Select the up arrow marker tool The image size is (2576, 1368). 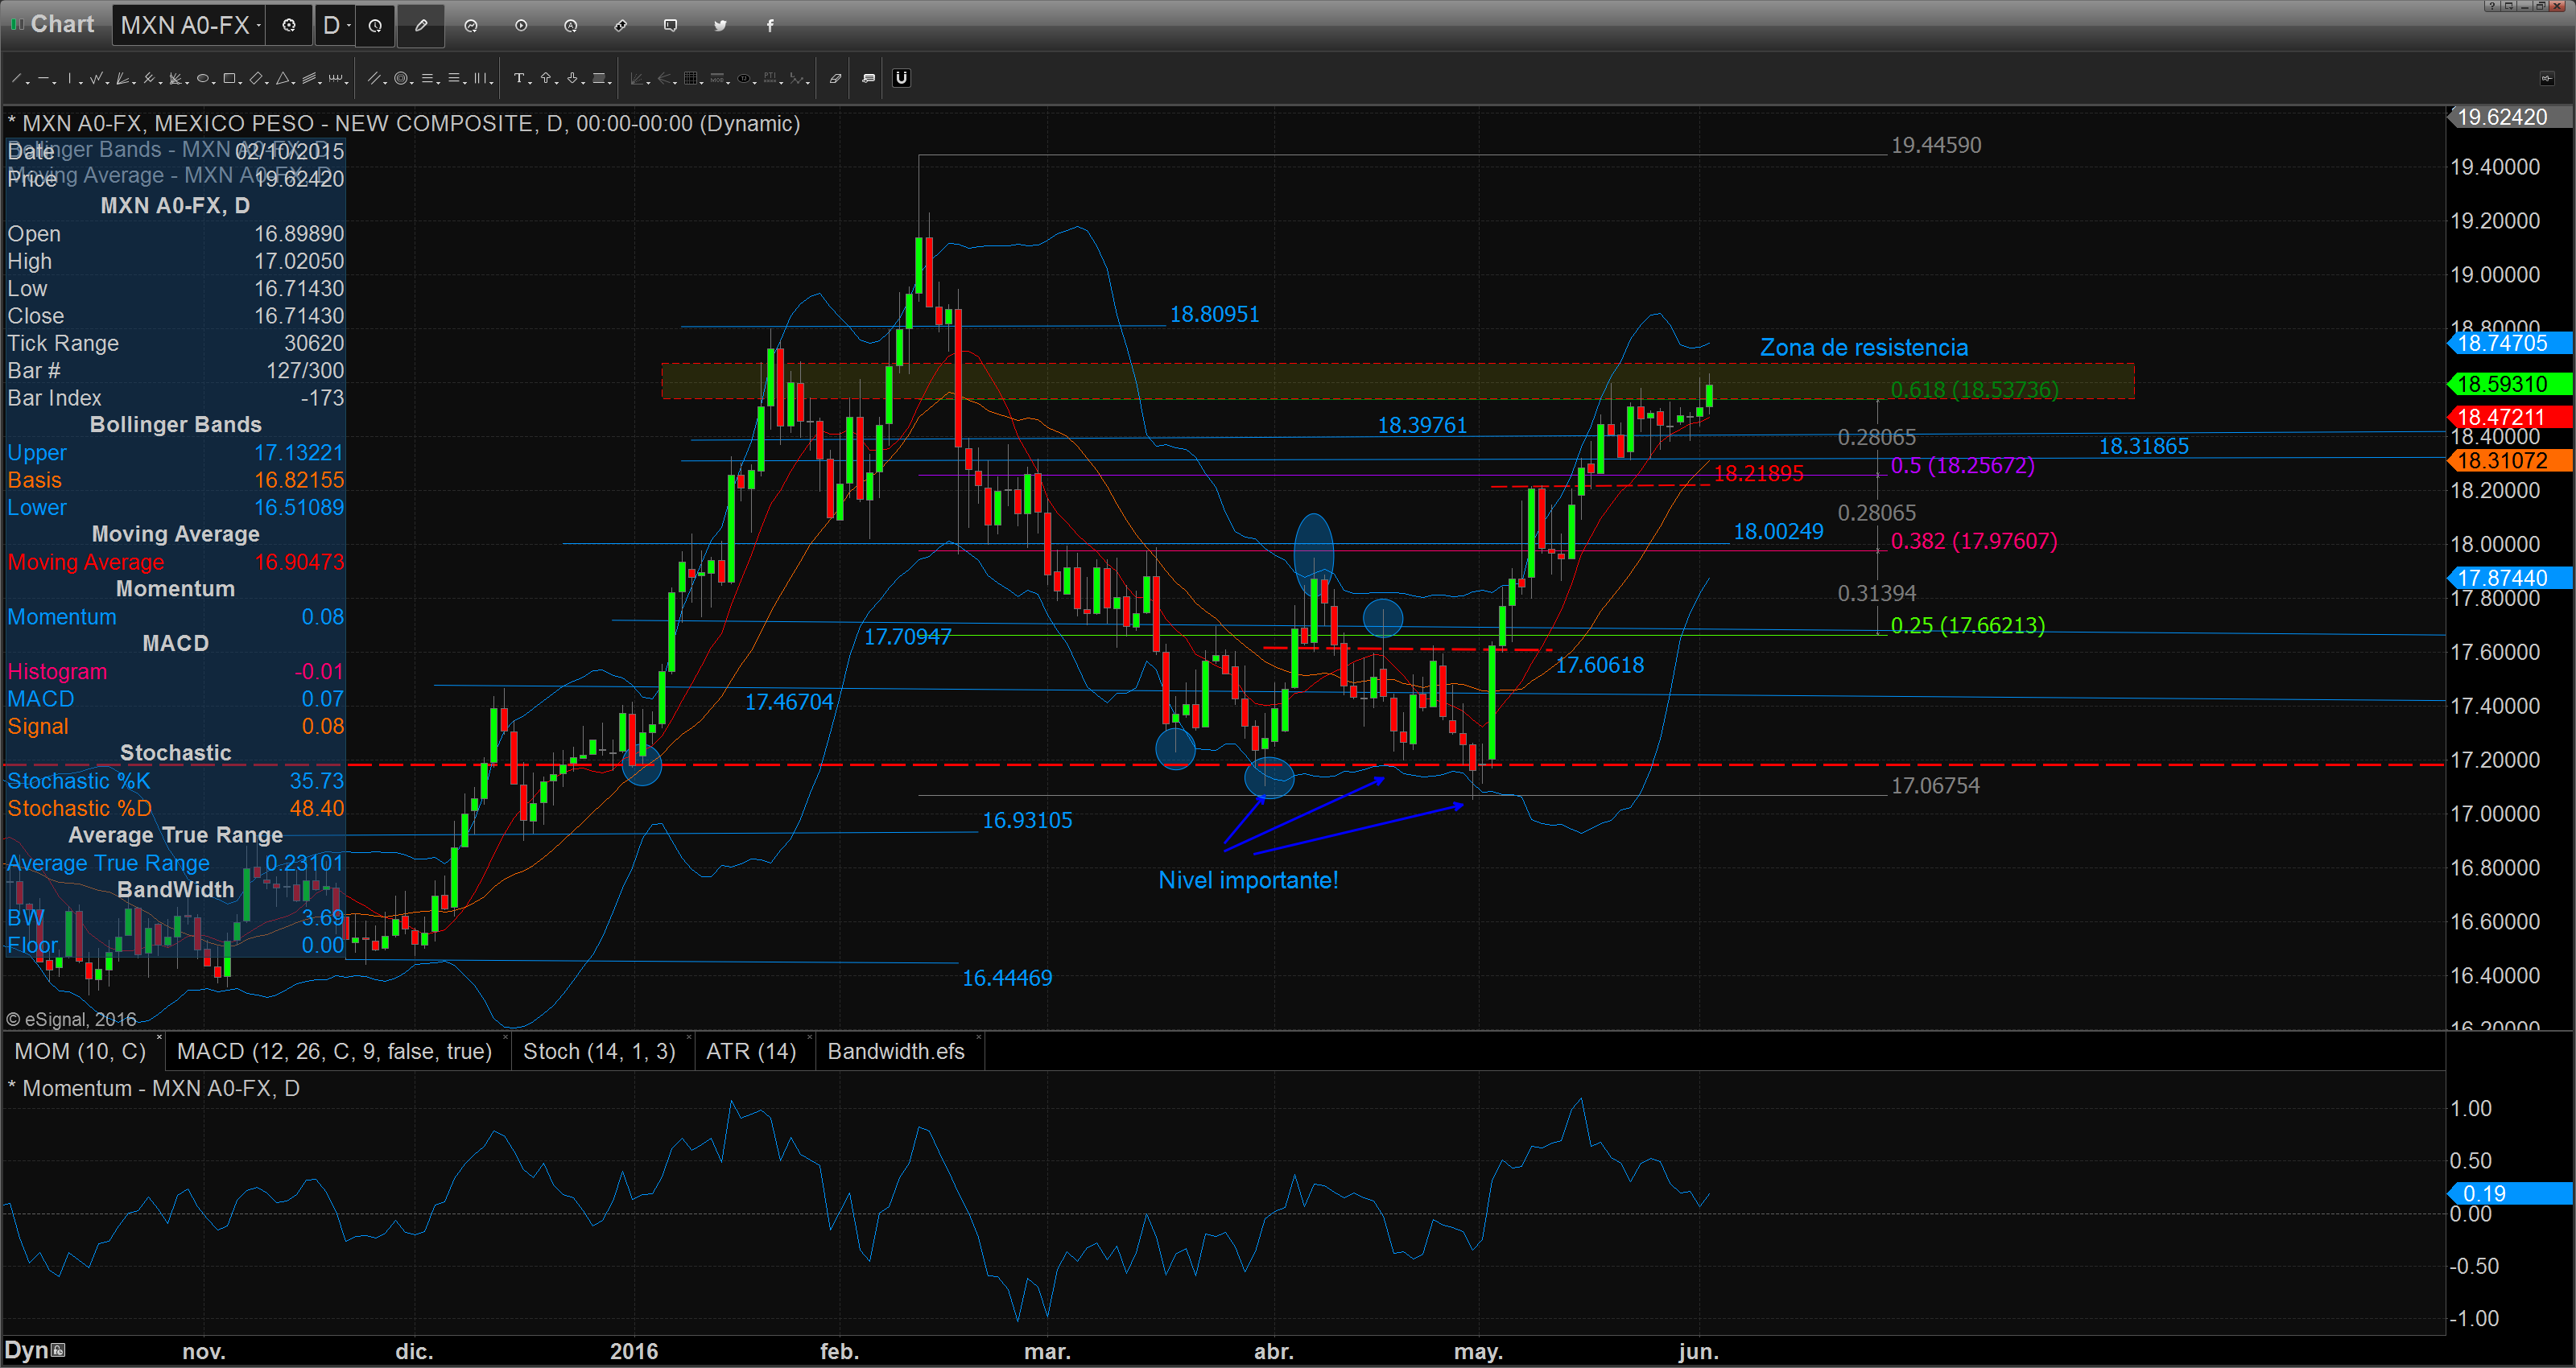click(546, 78)
